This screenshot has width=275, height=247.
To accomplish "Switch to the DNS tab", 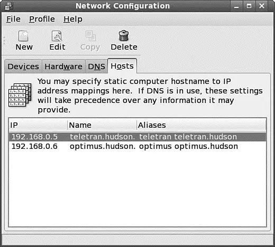I will (x=96, y=66).
